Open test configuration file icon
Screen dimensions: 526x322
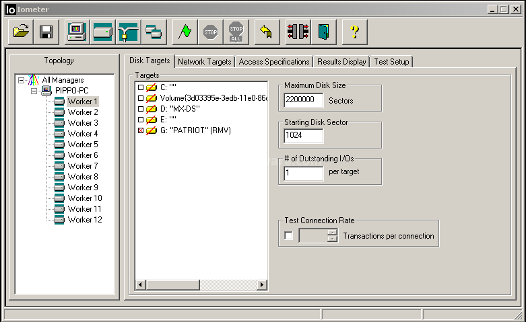click(x=20, y=32)
